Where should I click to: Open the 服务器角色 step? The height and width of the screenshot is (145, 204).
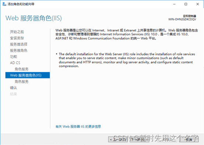click(x=19, y=50)
